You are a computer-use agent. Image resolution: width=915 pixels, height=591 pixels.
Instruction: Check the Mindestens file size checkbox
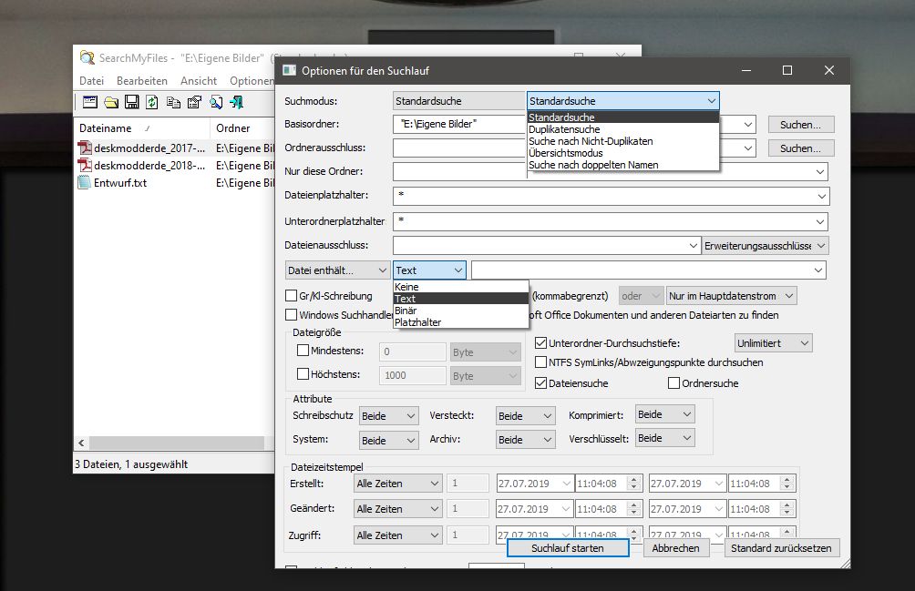(303, 351)
